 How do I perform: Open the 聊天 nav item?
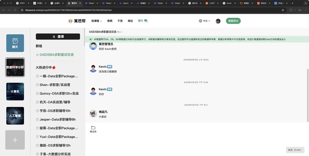143,21
